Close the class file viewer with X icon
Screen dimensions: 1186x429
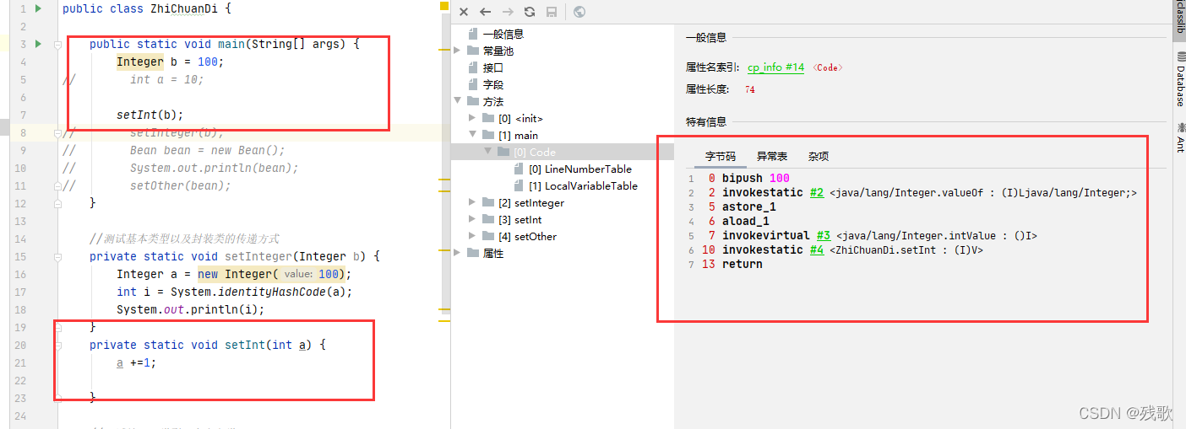[464, 12]
